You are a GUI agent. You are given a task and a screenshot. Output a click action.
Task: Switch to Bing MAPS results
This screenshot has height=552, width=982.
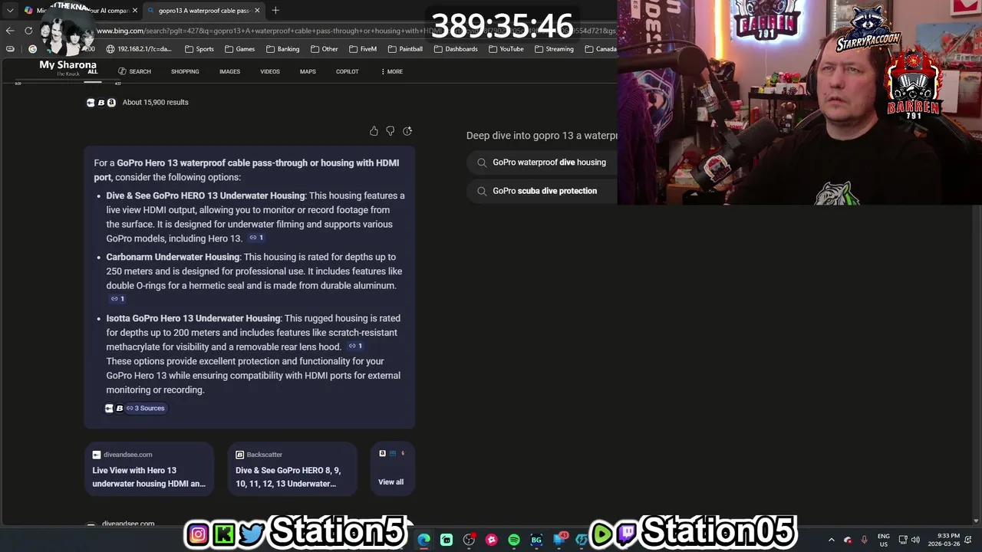[308, 71]
